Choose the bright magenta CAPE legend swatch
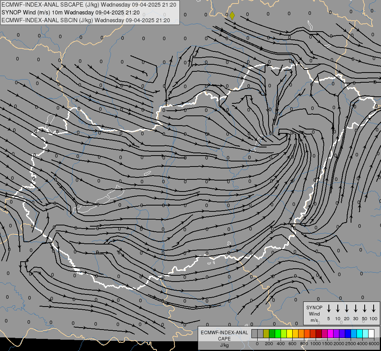This screenshot has height=351, width=381. (x=331, y=333)
